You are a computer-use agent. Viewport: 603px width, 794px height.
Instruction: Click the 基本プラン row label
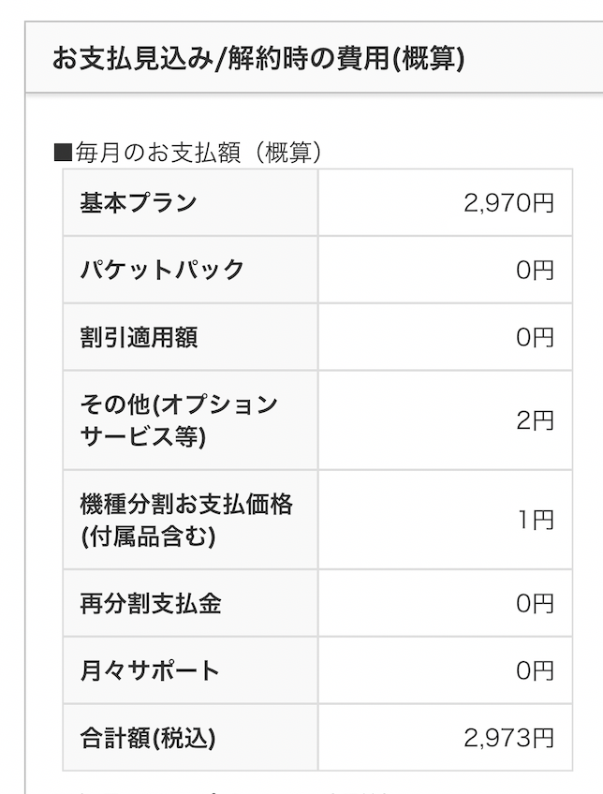(x=139, y=202)
